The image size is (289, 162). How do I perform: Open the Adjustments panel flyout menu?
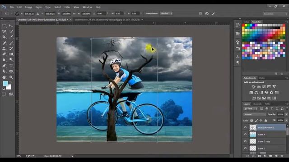(286, 78)
